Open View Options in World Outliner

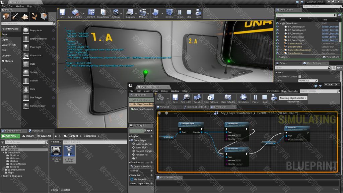(332, 57)
